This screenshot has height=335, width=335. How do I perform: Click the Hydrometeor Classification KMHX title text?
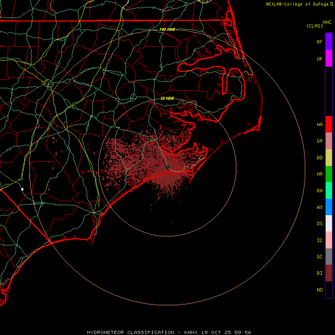tap(169, 332)
